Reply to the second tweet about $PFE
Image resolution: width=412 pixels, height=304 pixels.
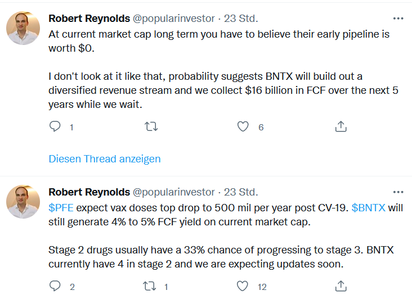pos(55,287)
